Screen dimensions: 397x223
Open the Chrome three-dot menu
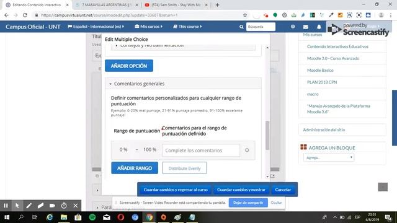tap(391, 15)
